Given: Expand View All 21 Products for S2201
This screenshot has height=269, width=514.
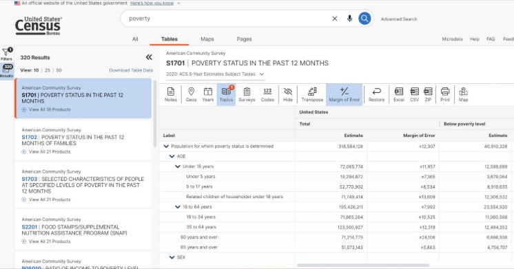Looking at the screenshot, I should pyautogui.click(x=46, y=241).
